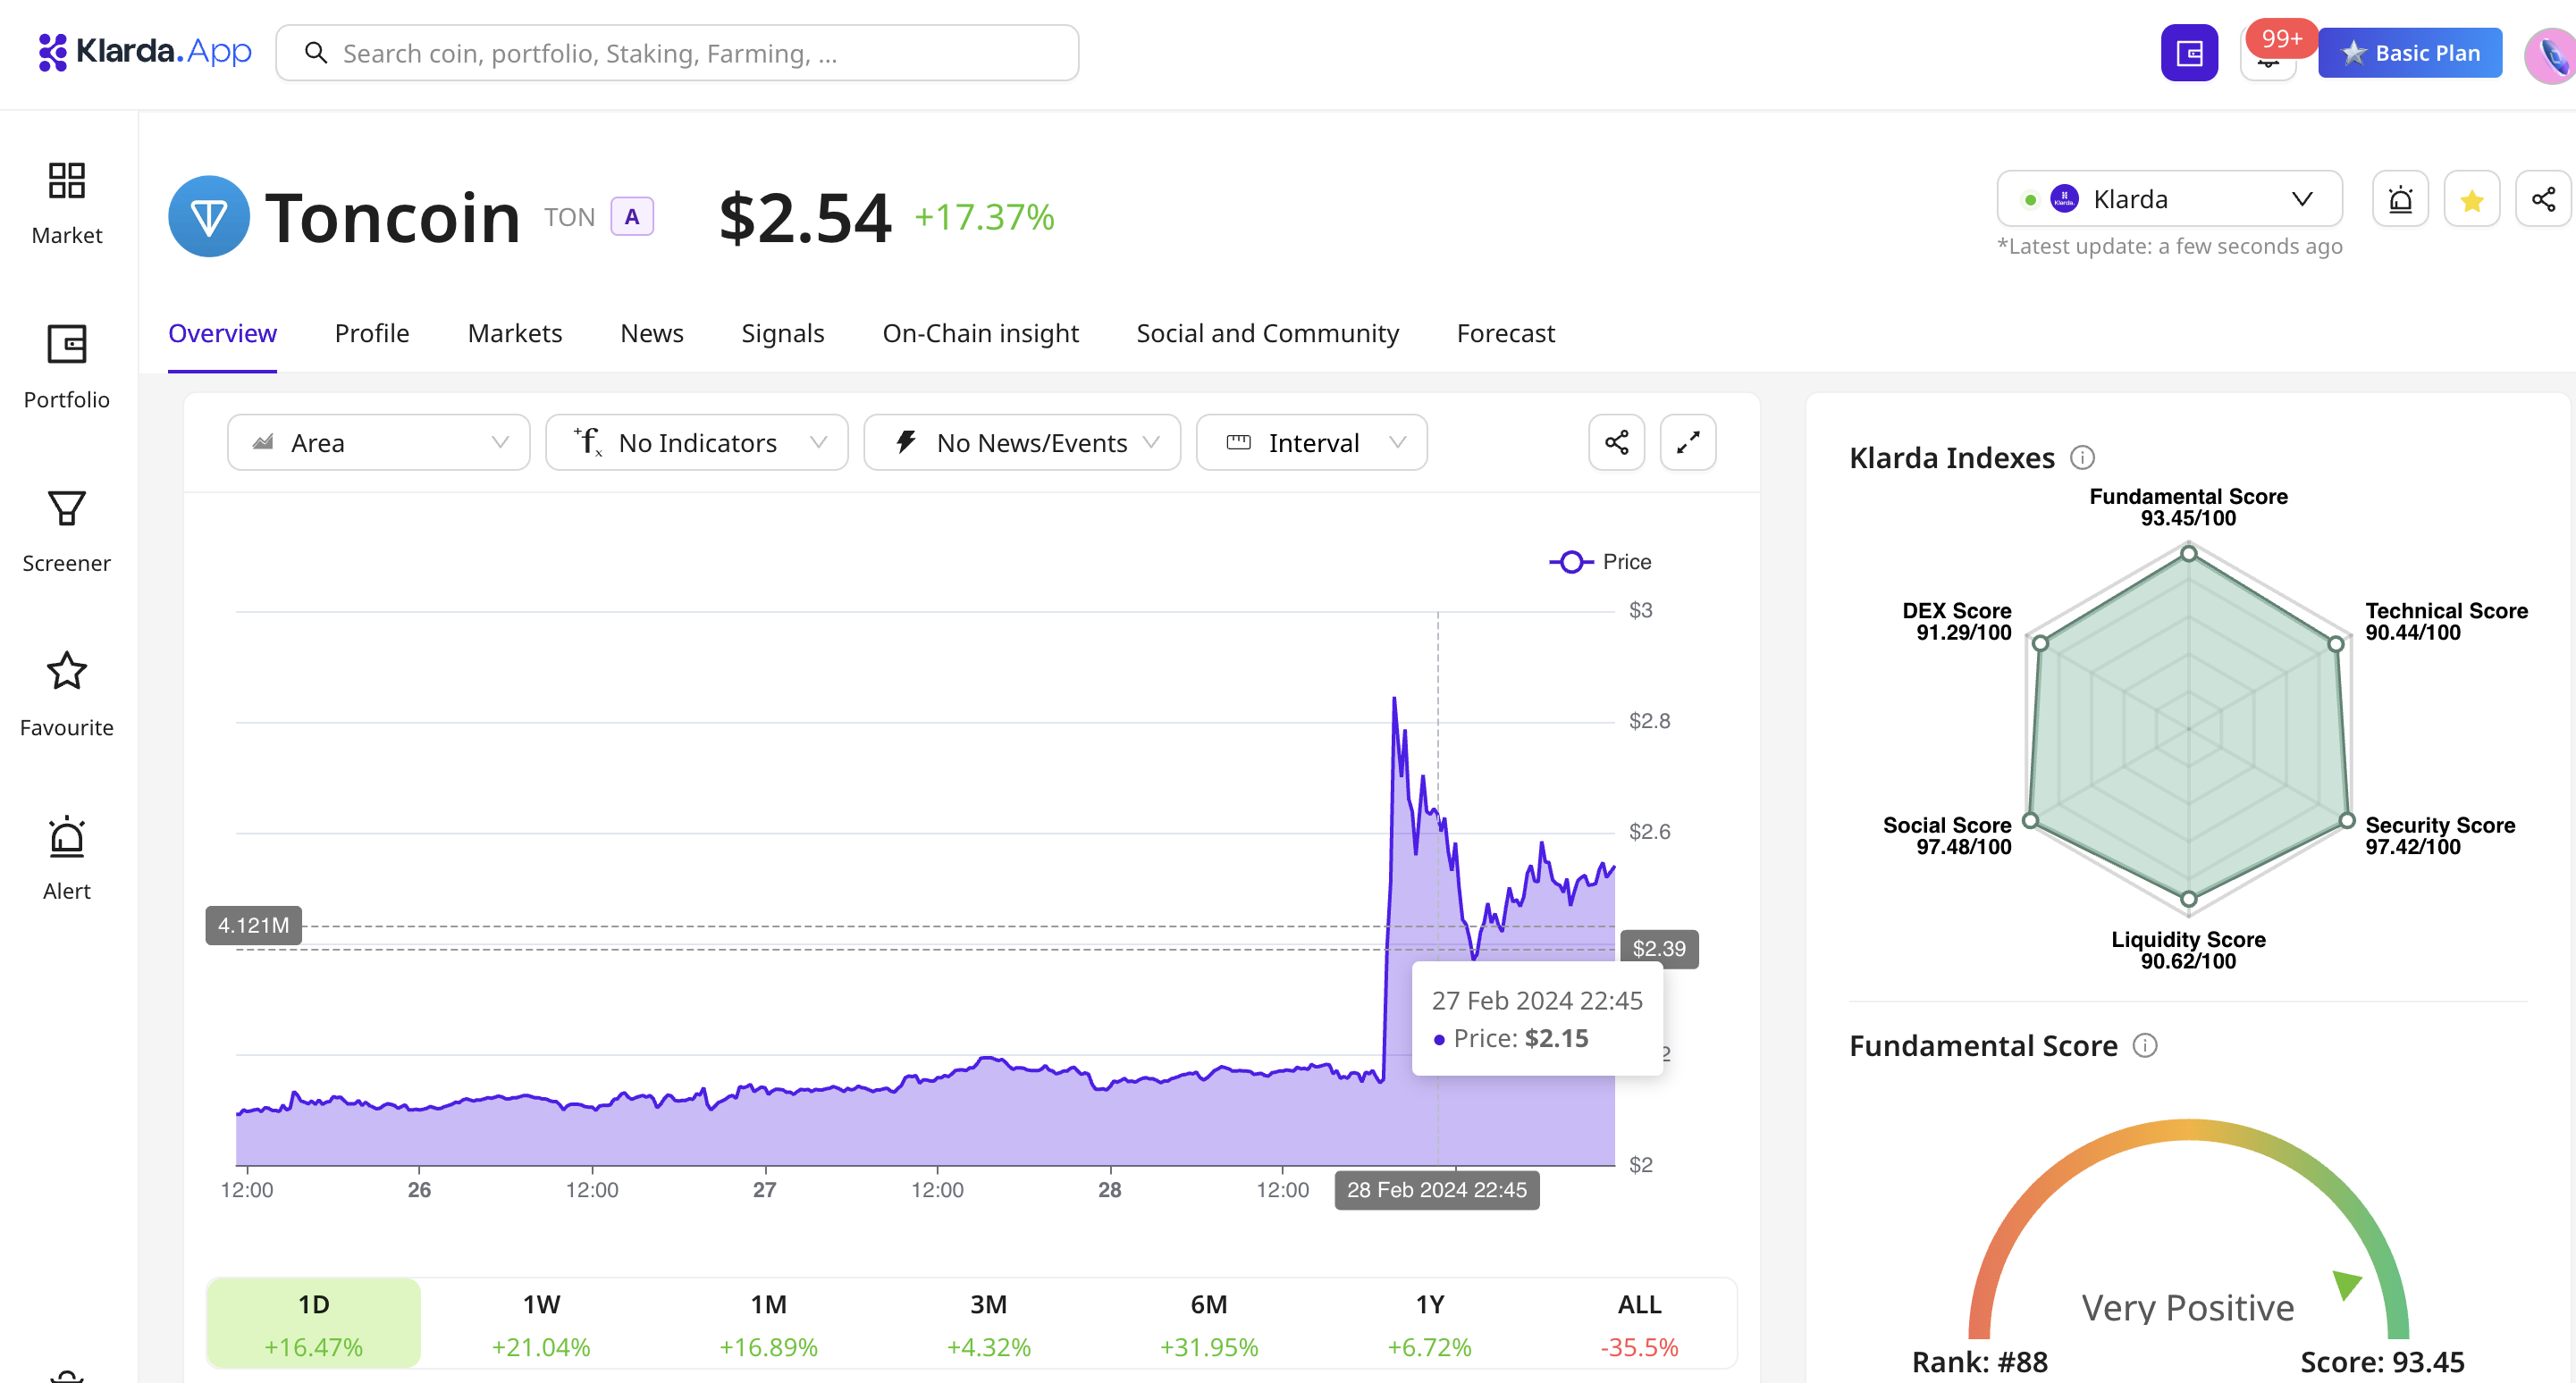Click the coin search input field
This screenshot has height=1383, width=2576.
coord(677,53)
